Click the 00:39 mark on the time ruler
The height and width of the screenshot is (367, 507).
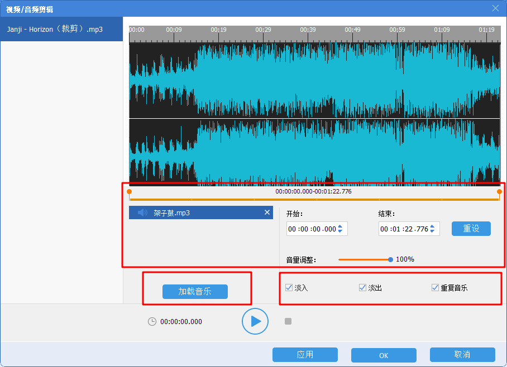(x=308, y=30)
